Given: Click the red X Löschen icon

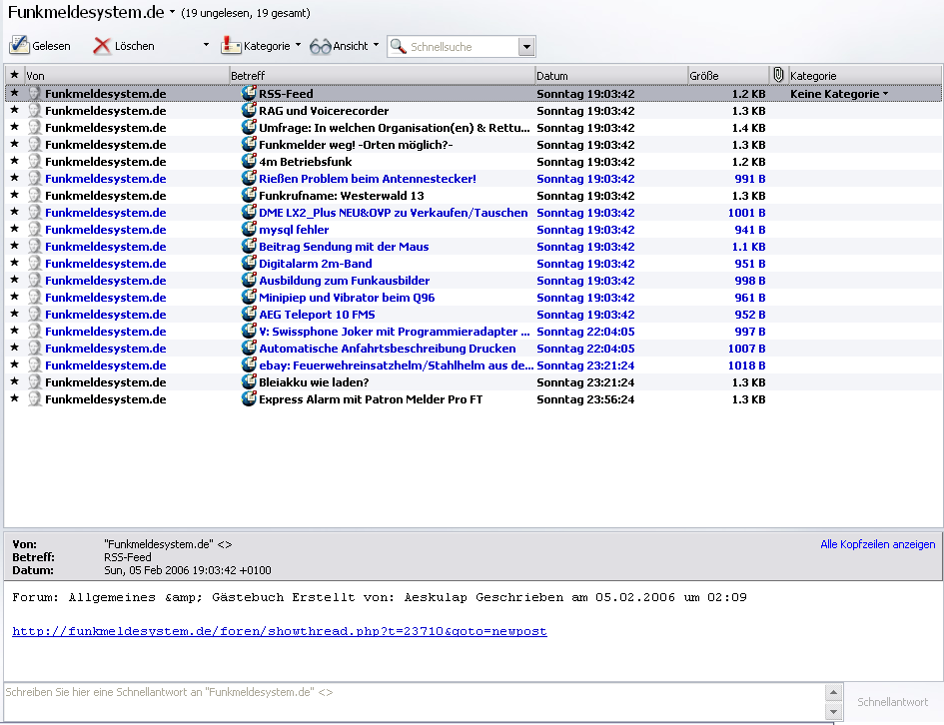Looking at the screenshot, I should coord(102,46).
